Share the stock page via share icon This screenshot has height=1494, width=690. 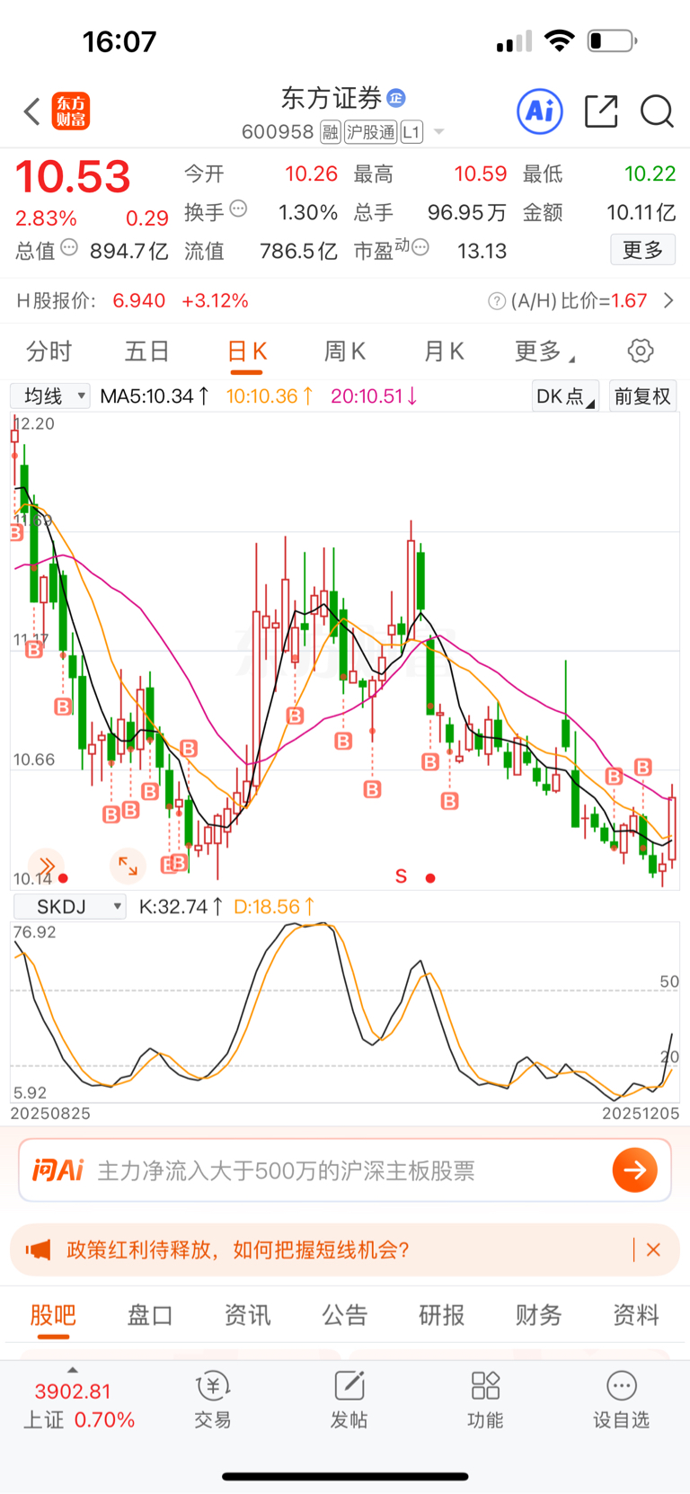[601, 111]
